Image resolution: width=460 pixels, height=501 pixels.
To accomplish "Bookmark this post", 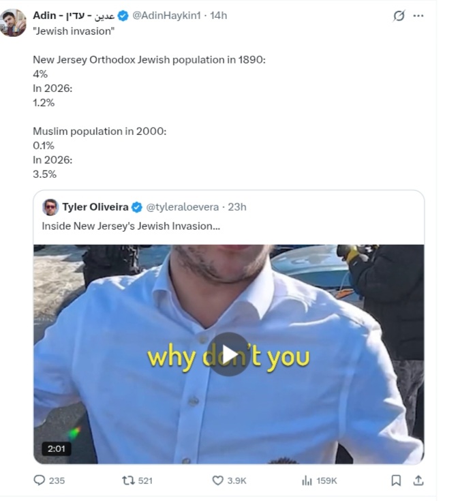I will coord(396,481).
